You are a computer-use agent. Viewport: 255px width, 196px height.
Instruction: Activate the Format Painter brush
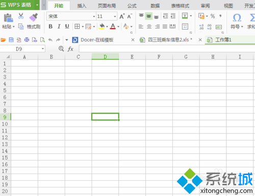34,17
